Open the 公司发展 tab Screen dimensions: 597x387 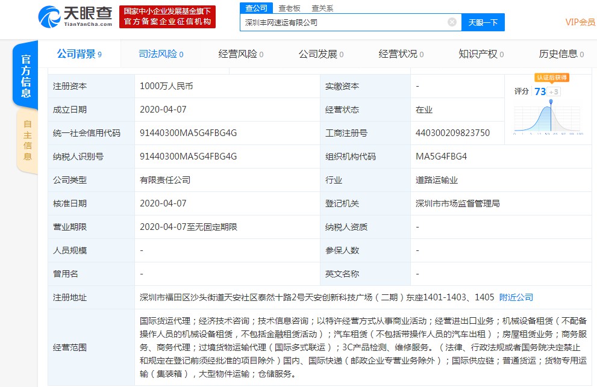(321, 54)
